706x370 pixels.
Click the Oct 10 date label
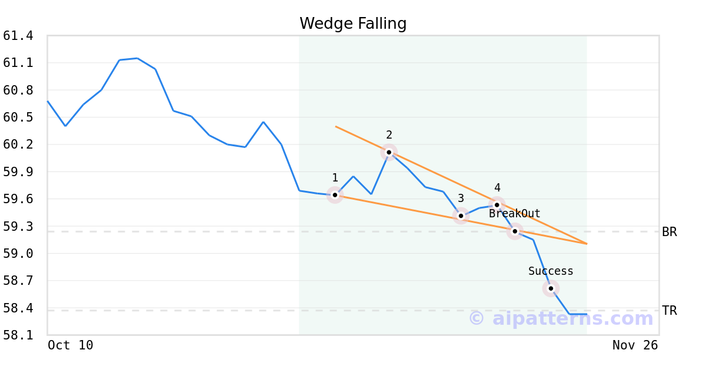71,345
